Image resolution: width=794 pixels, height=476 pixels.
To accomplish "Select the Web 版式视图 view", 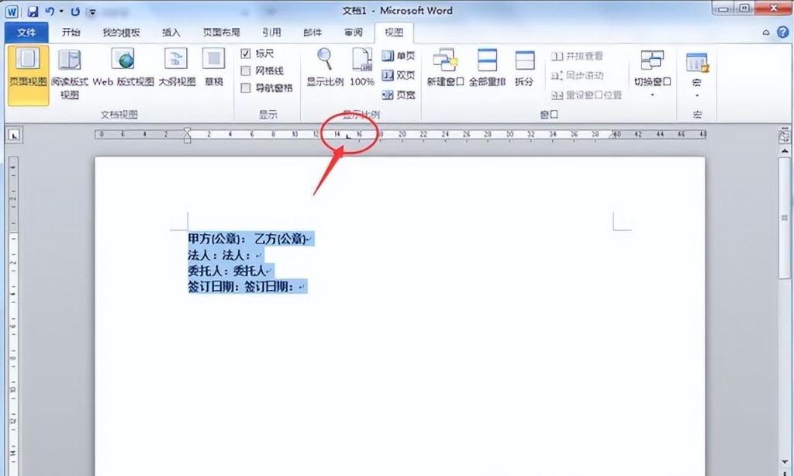I will tap(122, 70).
